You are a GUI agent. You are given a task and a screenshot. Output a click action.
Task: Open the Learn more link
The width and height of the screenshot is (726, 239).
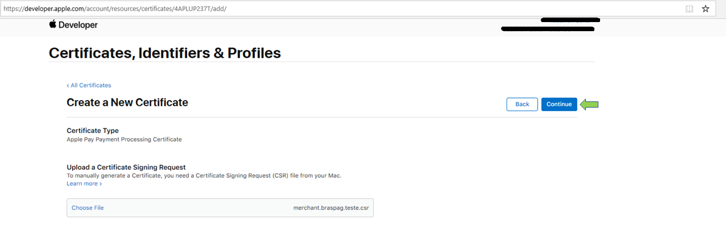click(x=85, y=184)
